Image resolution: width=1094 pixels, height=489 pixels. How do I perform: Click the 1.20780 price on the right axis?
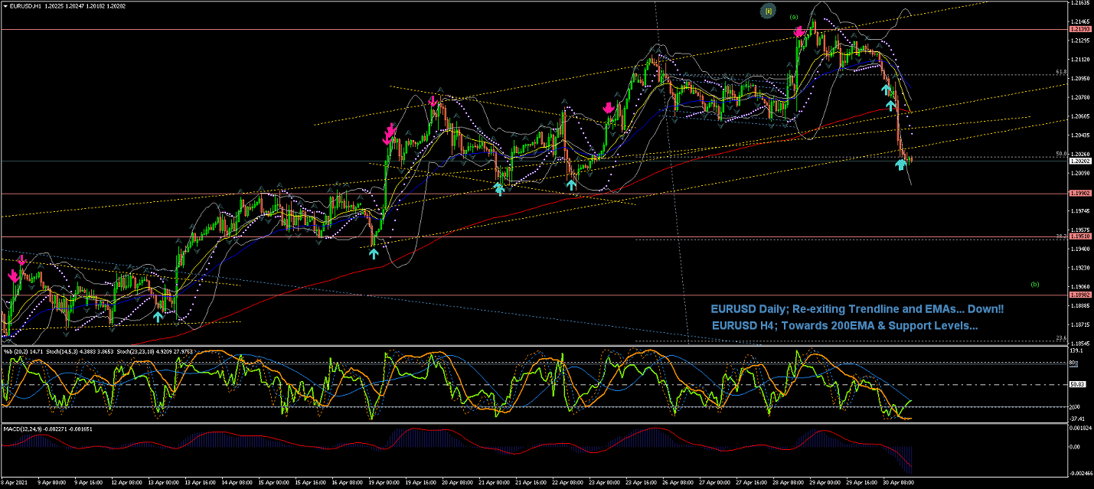[1080, 97]
